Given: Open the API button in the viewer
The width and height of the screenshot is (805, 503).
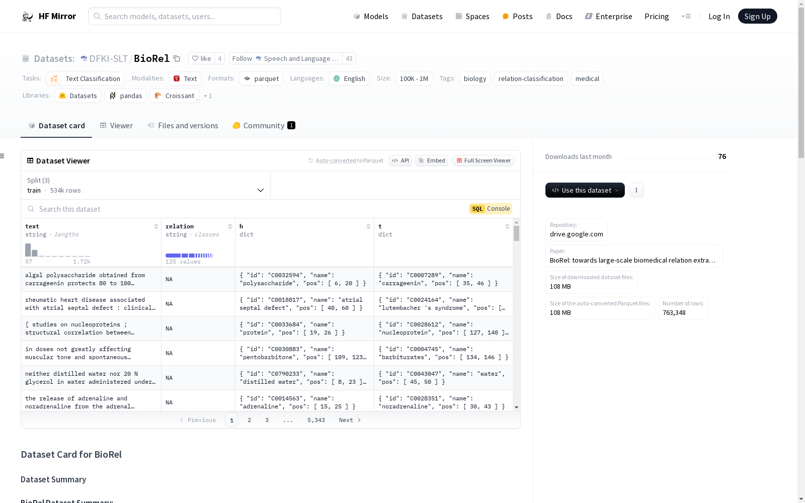Looking at the screenshot, I should point(400,160).
